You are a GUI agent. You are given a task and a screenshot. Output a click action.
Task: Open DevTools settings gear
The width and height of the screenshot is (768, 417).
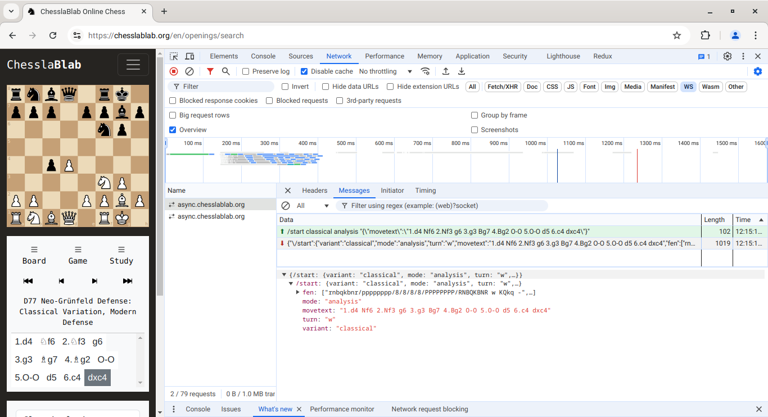click(x=728, y=56)
